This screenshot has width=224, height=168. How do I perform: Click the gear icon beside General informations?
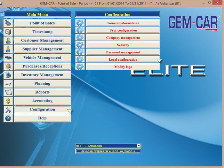[x=80, y=23]
